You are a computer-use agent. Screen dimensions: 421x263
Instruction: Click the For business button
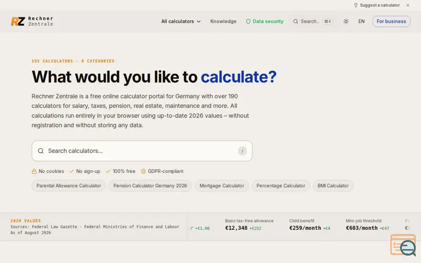pos(391,21)
